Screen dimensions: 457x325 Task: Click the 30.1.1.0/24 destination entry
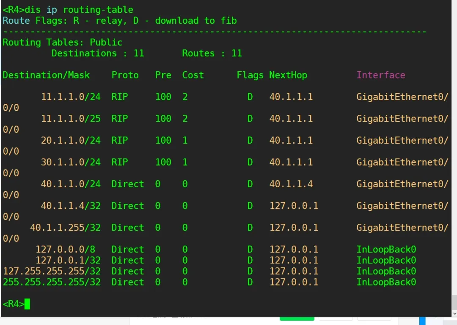click(x=71, y=162)
